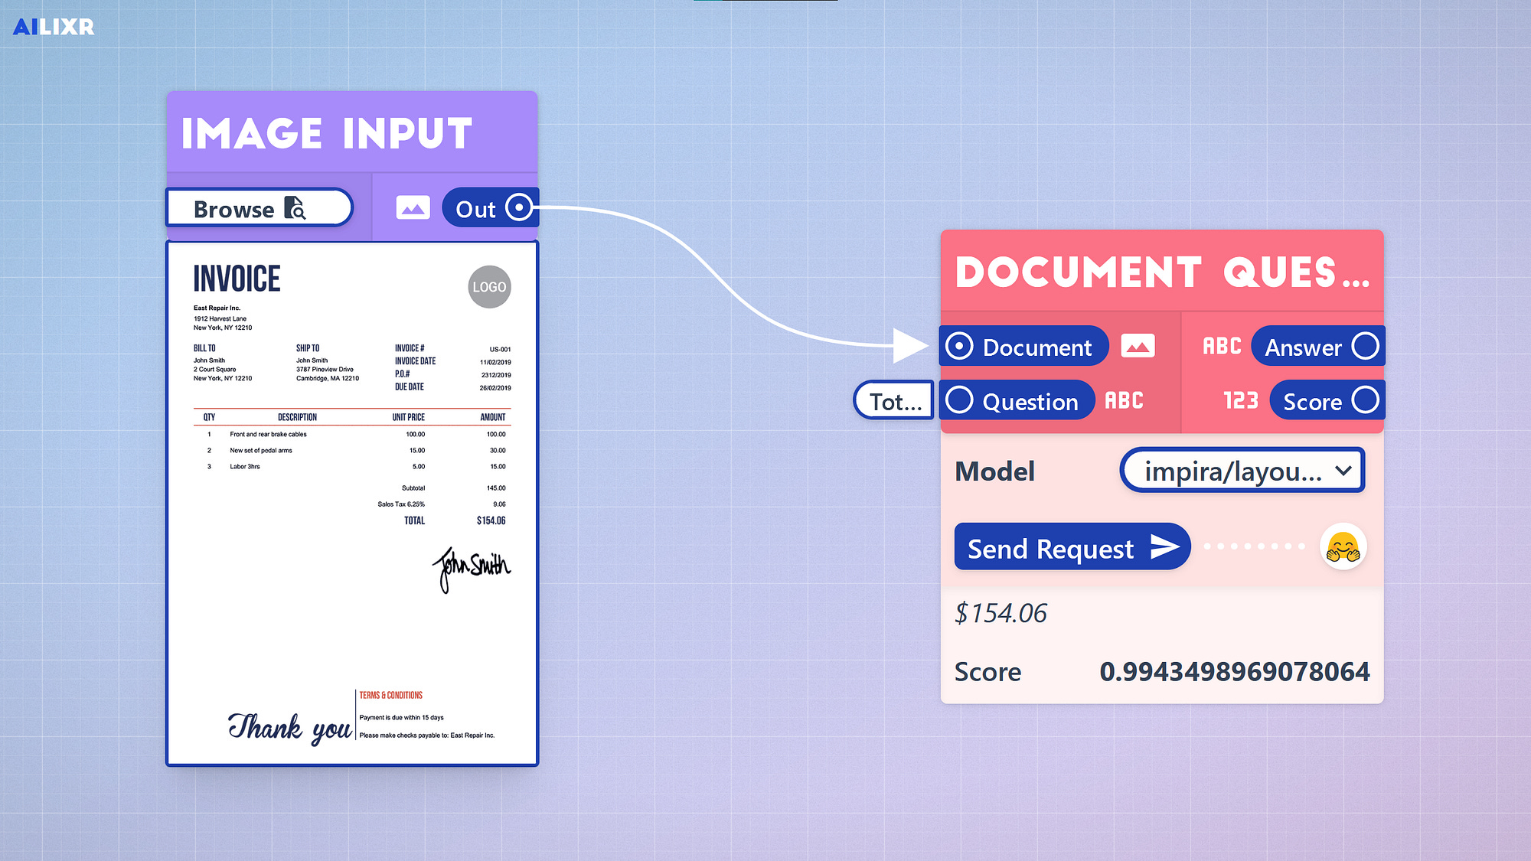Screen dimensions: 1531x861
Task: Click the invoice image preview
Action: tap(352, 504)
